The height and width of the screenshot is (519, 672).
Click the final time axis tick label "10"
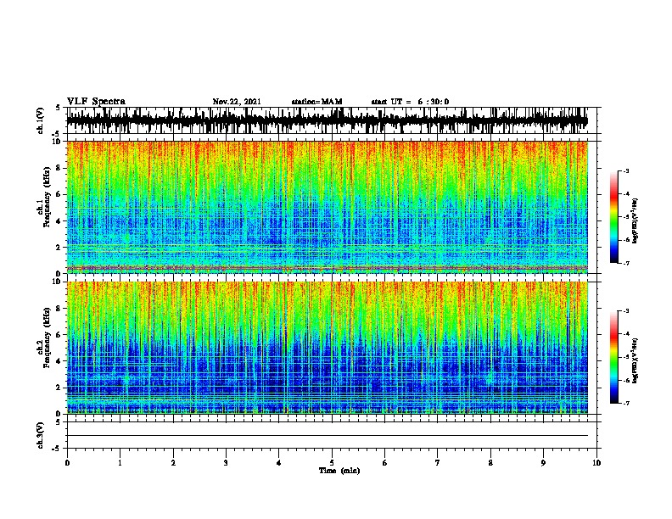coord(596,463)
